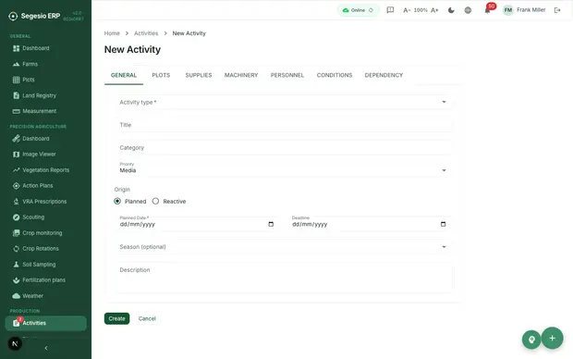573x359 pixels.
Task: Click the Crop monitoring icon
Action: (x=16, y=233)
